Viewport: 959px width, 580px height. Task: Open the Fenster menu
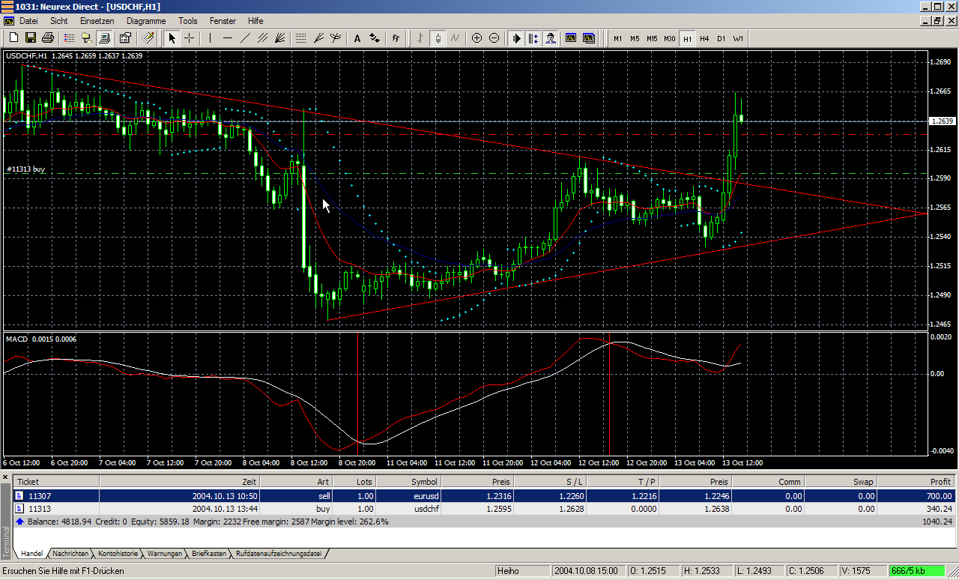point(223,21)
